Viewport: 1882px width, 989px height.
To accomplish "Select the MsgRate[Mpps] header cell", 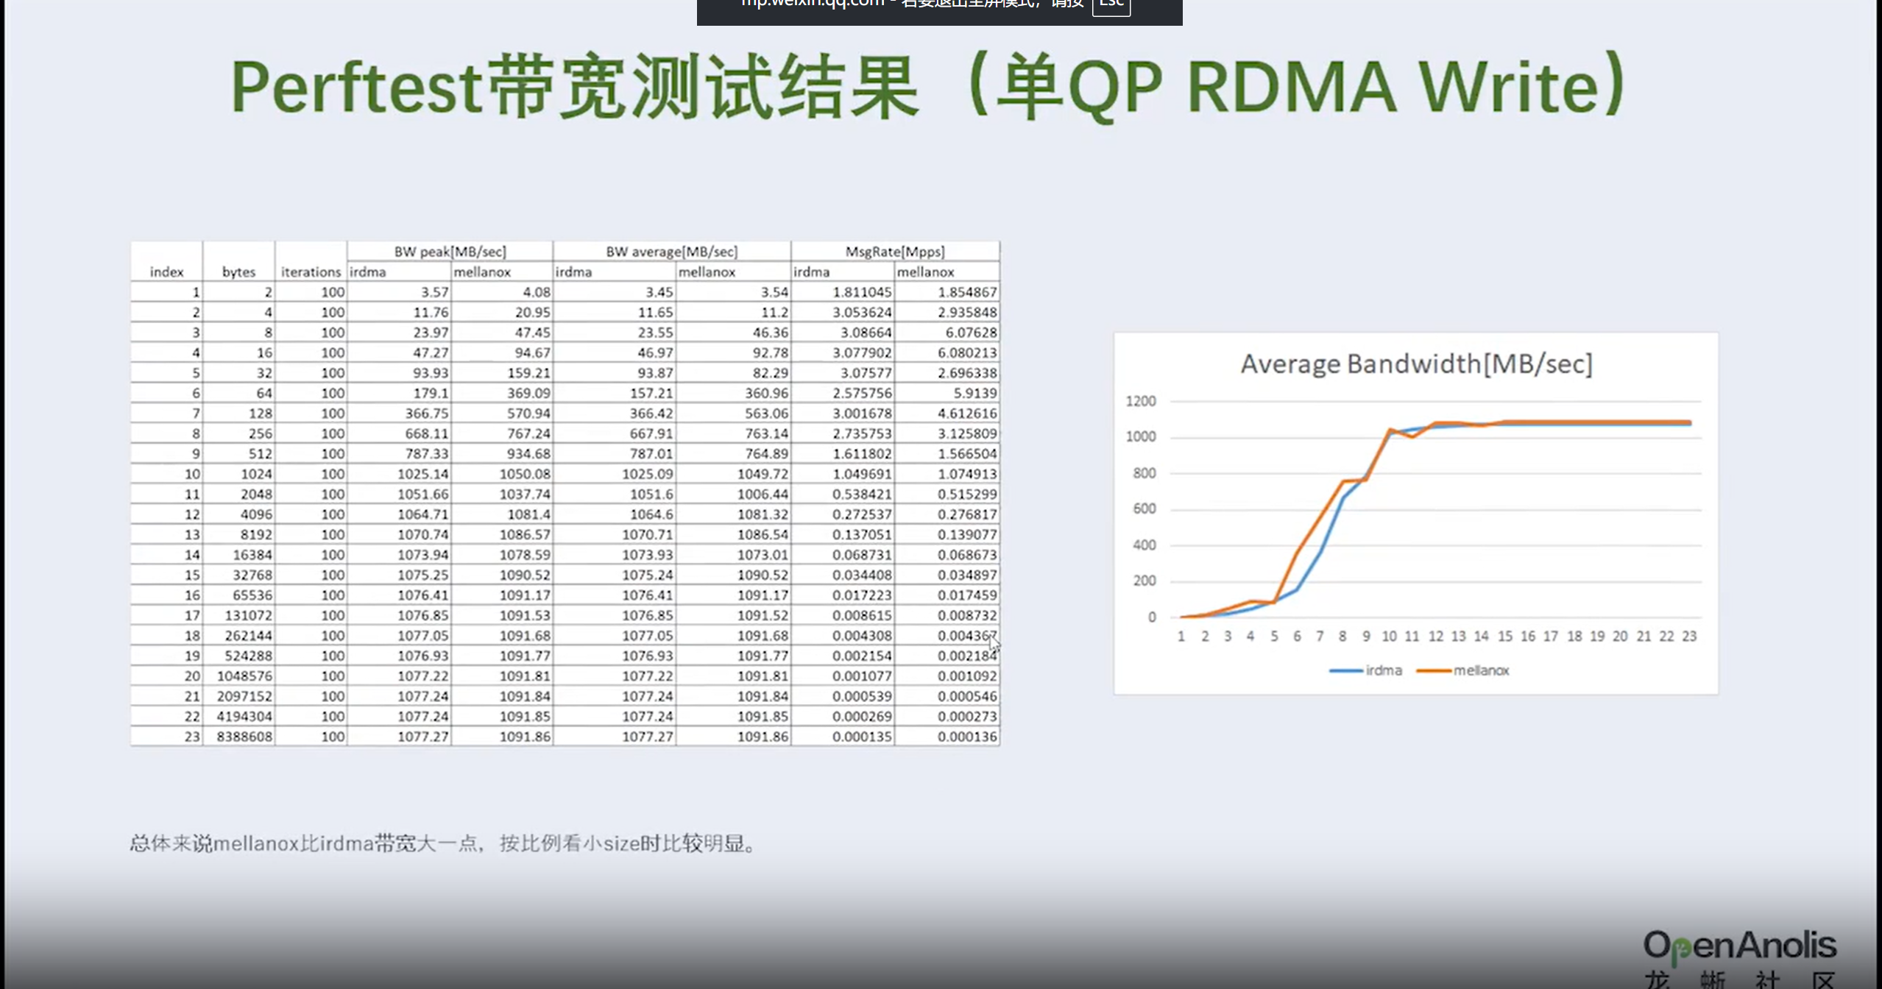I will [894, 252].
